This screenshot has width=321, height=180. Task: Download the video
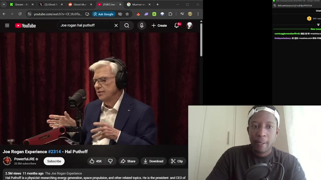pyautogui.click(x=153, y=161)
